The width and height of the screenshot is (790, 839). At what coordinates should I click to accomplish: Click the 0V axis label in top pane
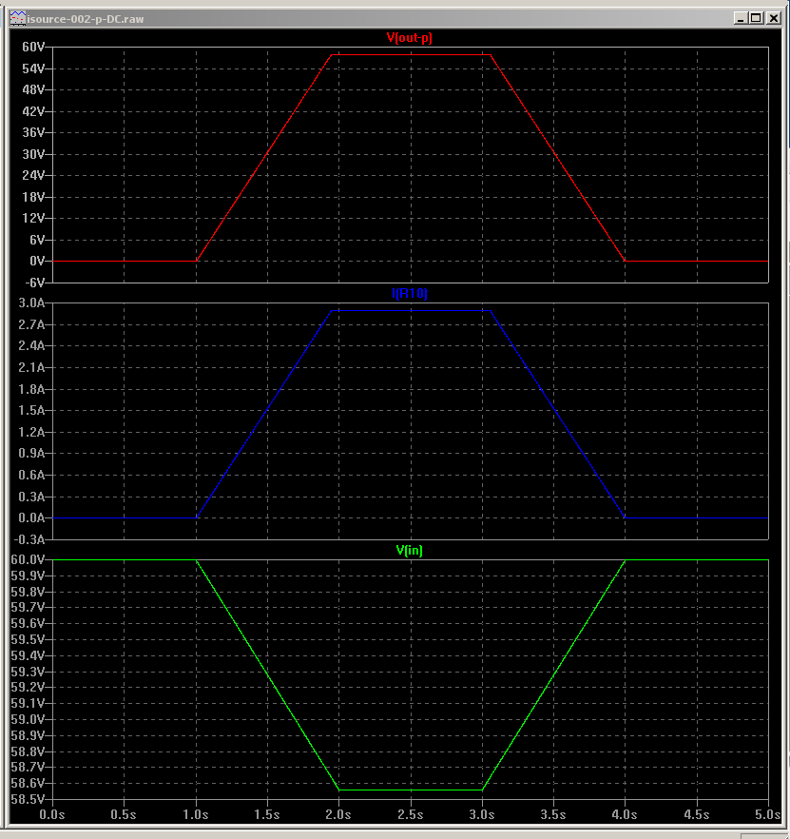point(37,261)
